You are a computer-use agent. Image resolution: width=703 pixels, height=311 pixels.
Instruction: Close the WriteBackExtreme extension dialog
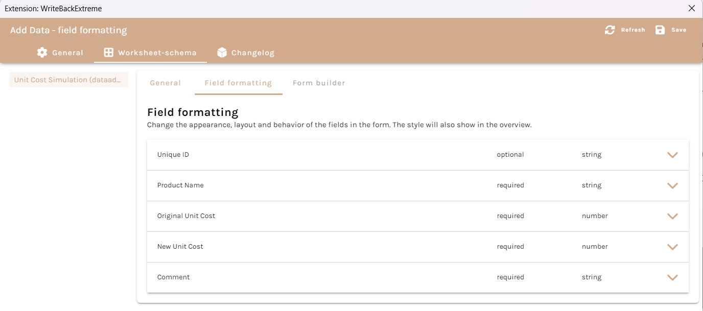click(692, 8)
